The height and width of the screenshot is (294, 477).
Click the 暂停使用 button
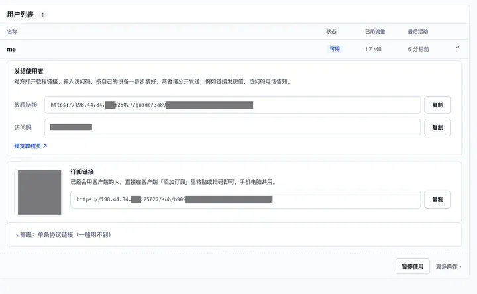413,266
